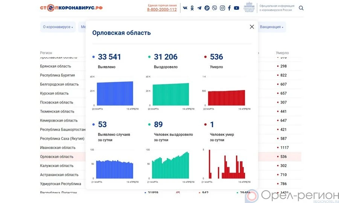Click the 'Умерло' column header

[282, 53]
